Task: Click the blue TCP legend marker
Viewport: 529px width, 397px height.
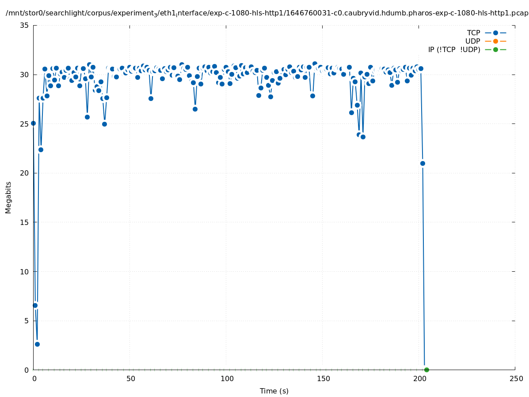Action: [x=495, y=33]
